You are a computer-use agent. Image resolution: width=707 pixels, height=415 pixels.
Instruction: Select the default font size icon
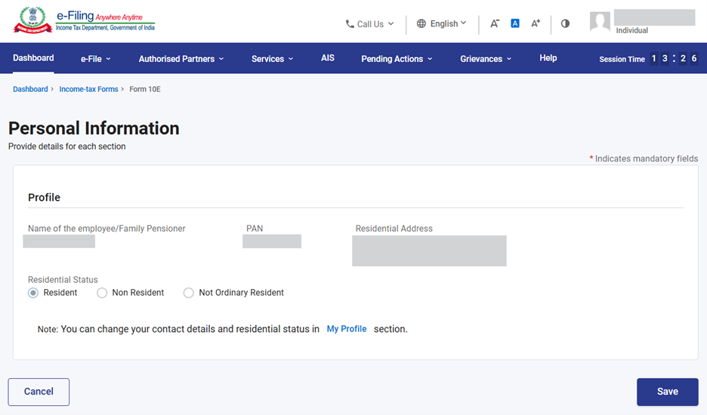(x=514, y=23)
